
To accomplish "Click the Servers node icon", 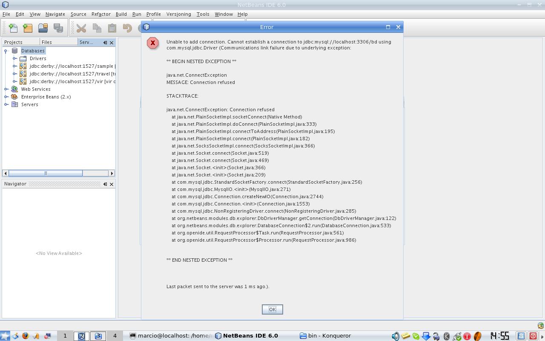I will [14, 104].
